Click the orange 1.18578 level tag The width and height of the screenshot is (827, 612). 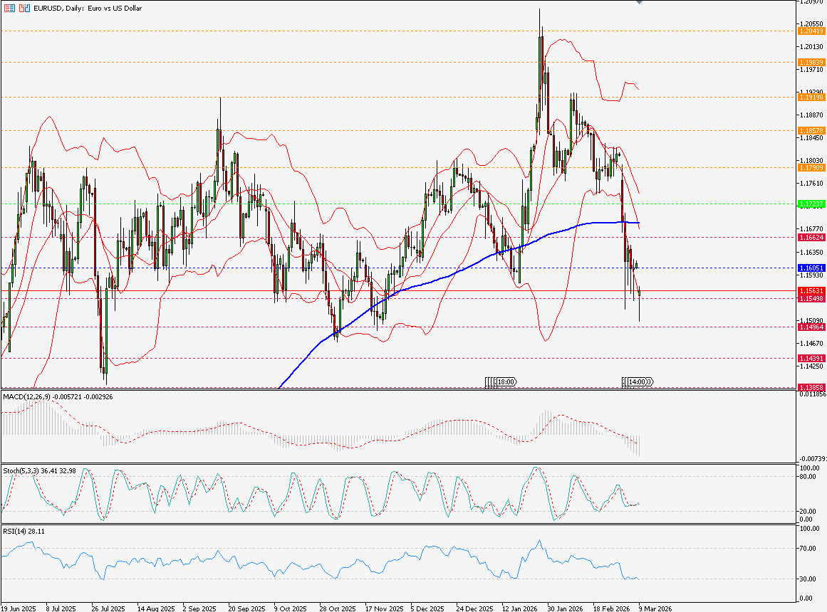point(811,131)
